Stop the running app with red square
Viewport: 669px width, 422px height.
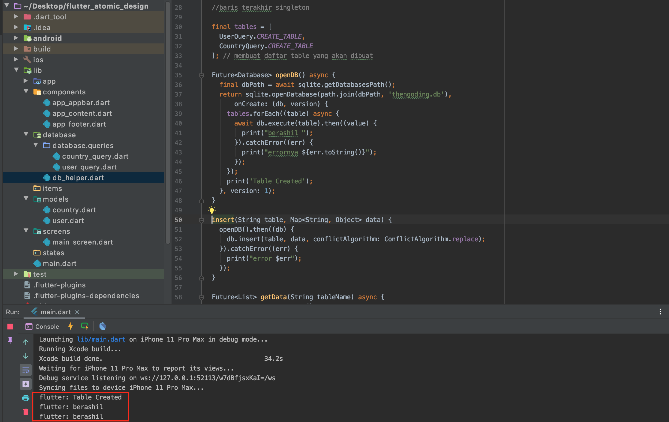coord(10,327)
